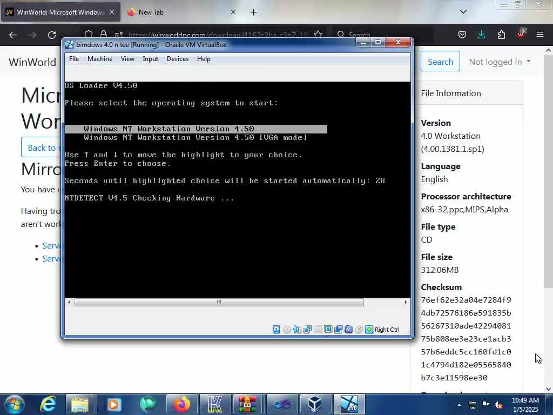Viewport: 553px width, 415px height.
Task: Click the WinRAR taskbar icon
Action: tap(247, 404)
